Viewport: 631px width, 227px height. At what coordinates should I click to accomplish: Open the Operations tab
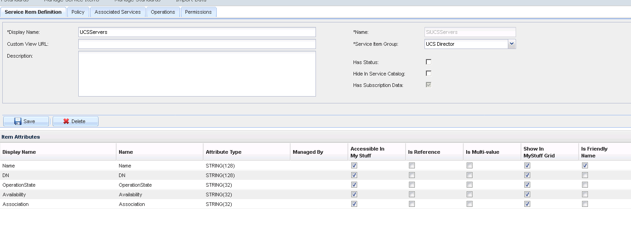pyautogui.click(x=163, y=12)
